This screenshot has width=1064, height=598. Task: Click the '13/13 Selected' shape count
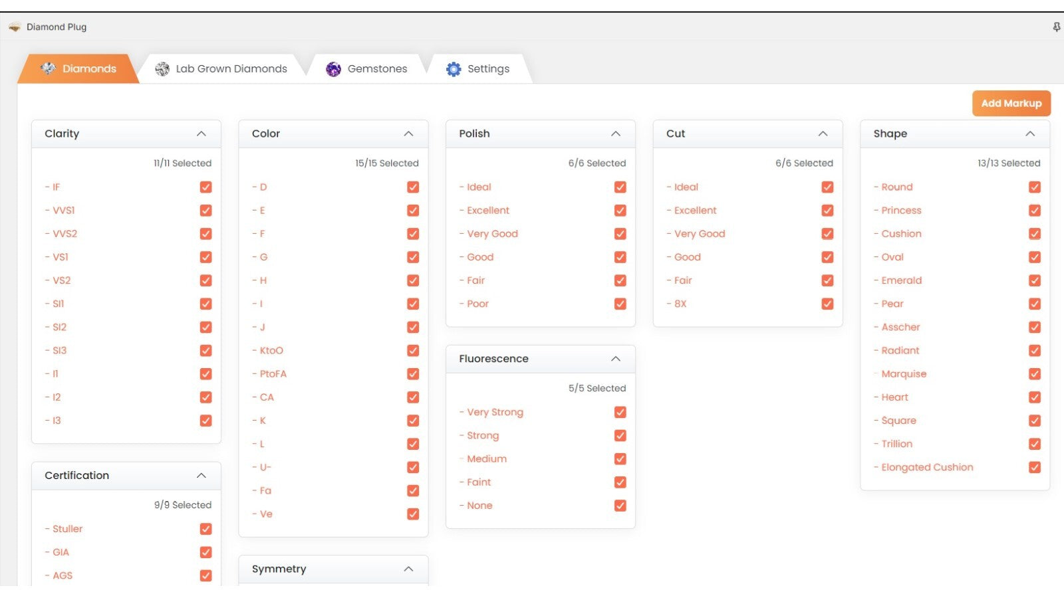1009,163
